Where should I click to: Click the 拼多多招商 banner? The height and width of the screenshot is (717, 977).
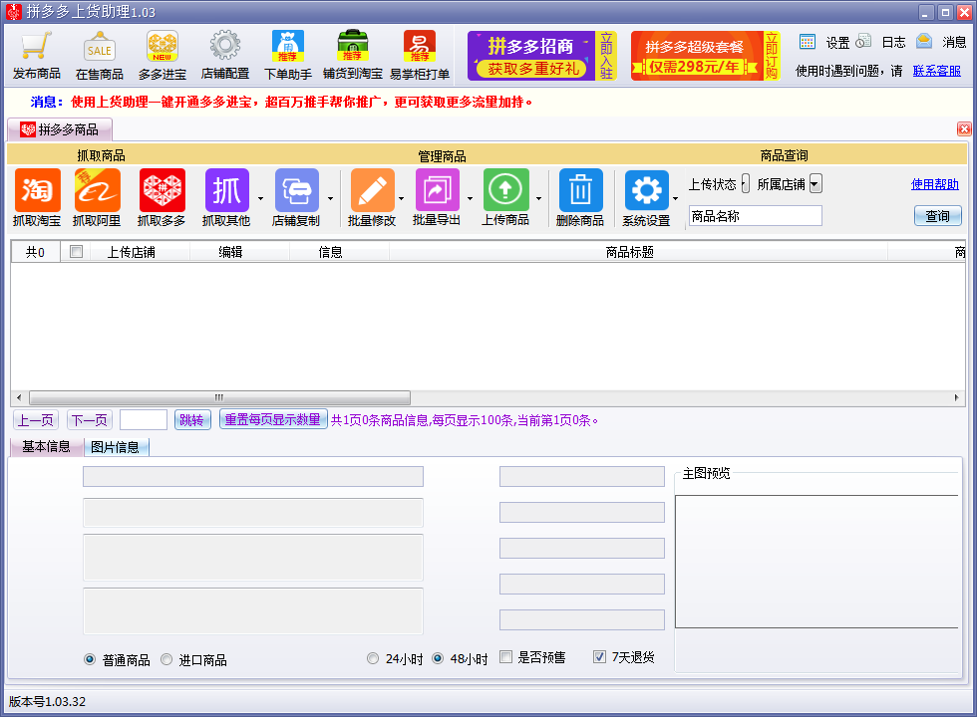pos(542,56)
